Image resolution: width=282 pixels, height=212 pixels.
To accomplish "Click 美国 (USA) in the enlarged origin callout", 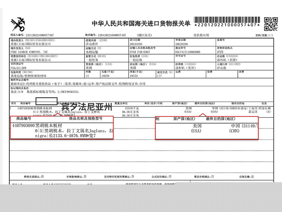I will 197,128.
